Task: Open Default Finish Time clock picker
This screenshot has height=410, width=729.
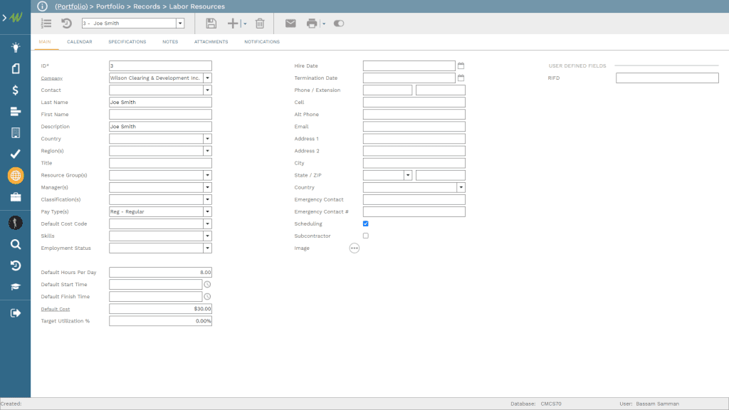Action: (207, 297)
